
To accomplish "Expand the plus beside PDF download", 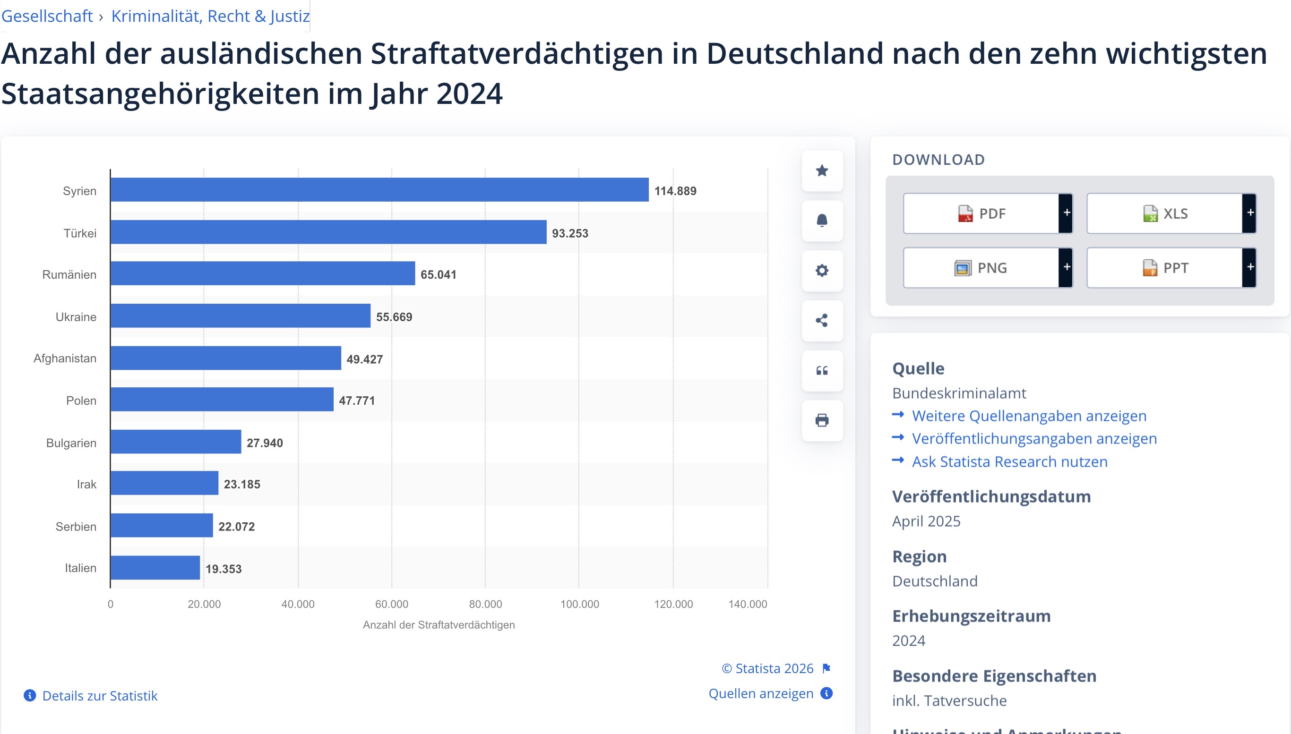I will [1066, 213].
